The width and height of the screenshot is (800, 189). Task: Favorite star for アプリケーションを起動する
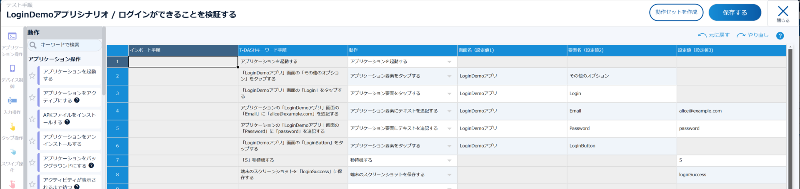pyautogui.click(x=32, y=76)
